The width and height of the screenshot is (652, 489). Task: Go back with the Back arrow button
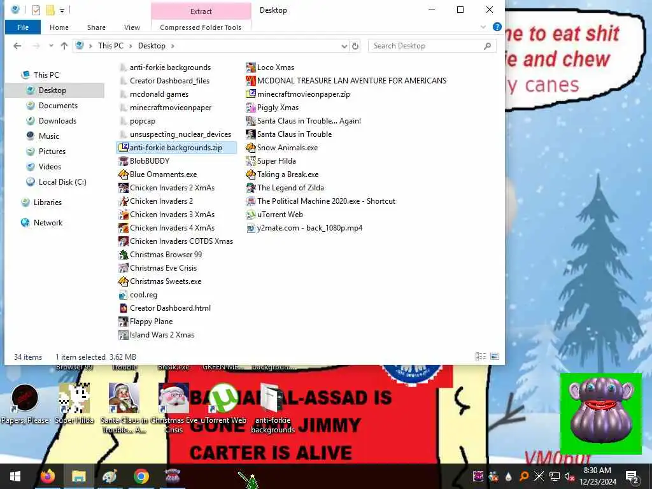pyautogui.click(x=17, y=46)
